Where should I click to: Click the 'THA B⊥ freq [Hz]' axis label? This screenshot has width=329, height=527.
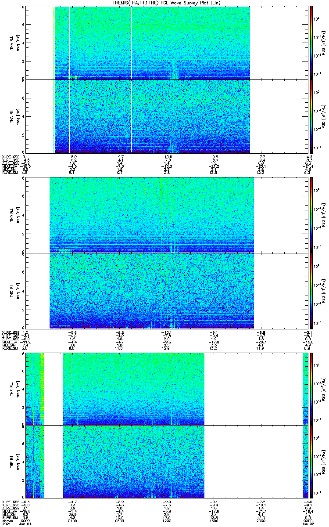14,43
